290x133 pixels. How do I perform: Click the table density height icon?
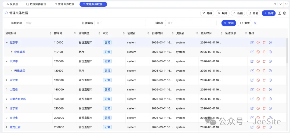(280, 13)
